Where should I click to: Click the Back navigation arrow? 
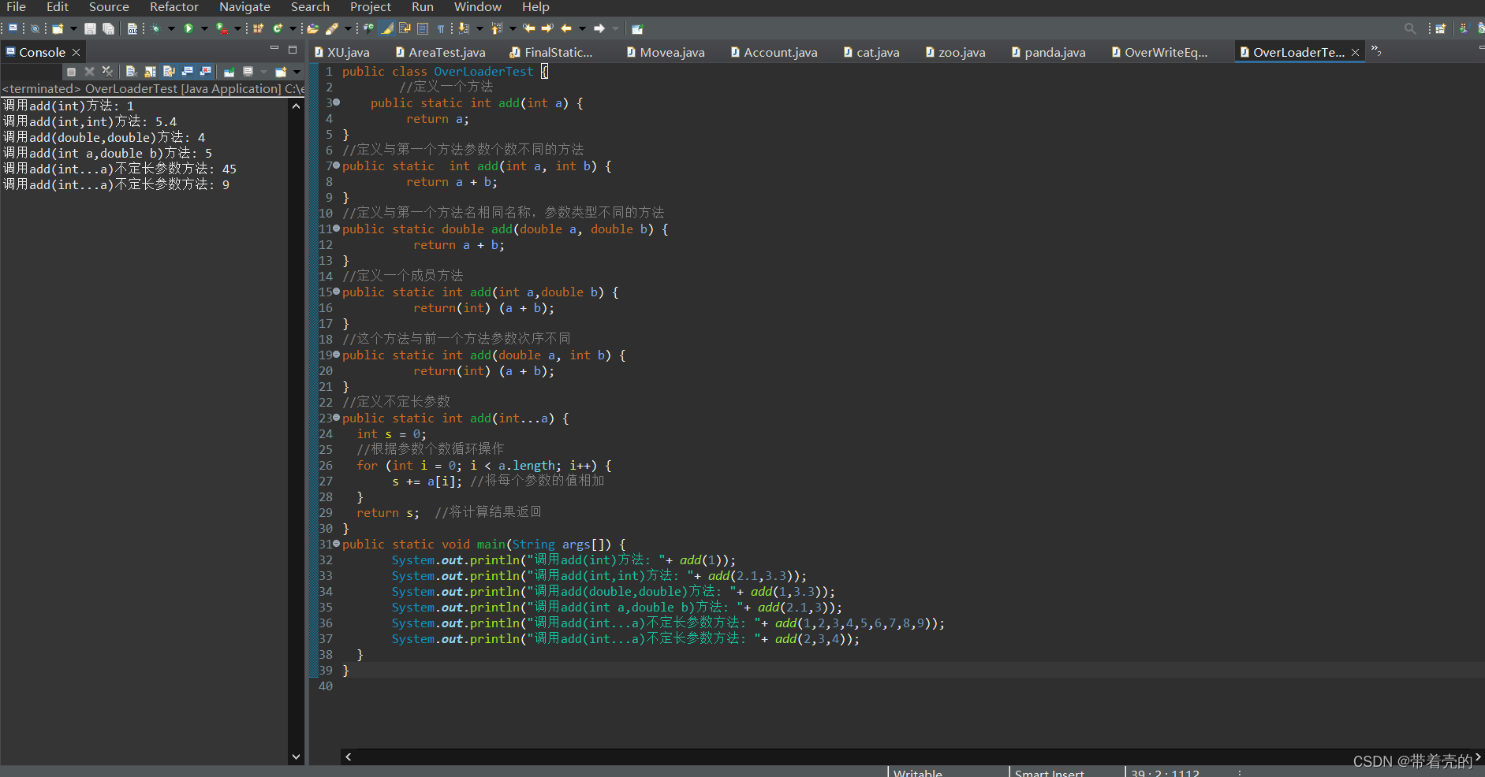pyautogui.click(x=566, y=28)
